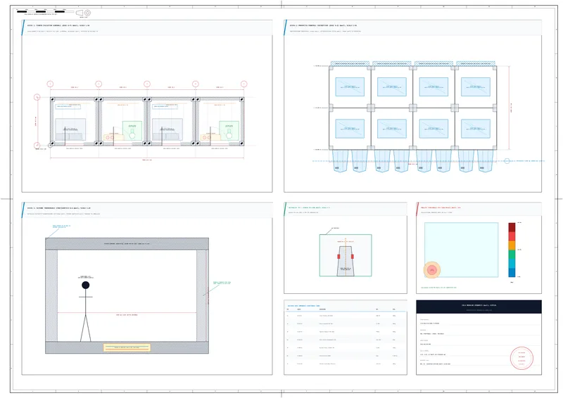
Task: Click the blue title of the components table
Action: pyautogui.click(x=303, y=306)
